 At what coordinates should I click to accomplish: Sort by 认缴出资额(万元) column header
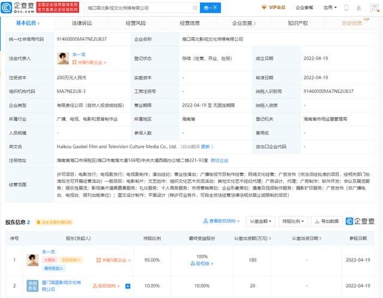coord(253,238)
